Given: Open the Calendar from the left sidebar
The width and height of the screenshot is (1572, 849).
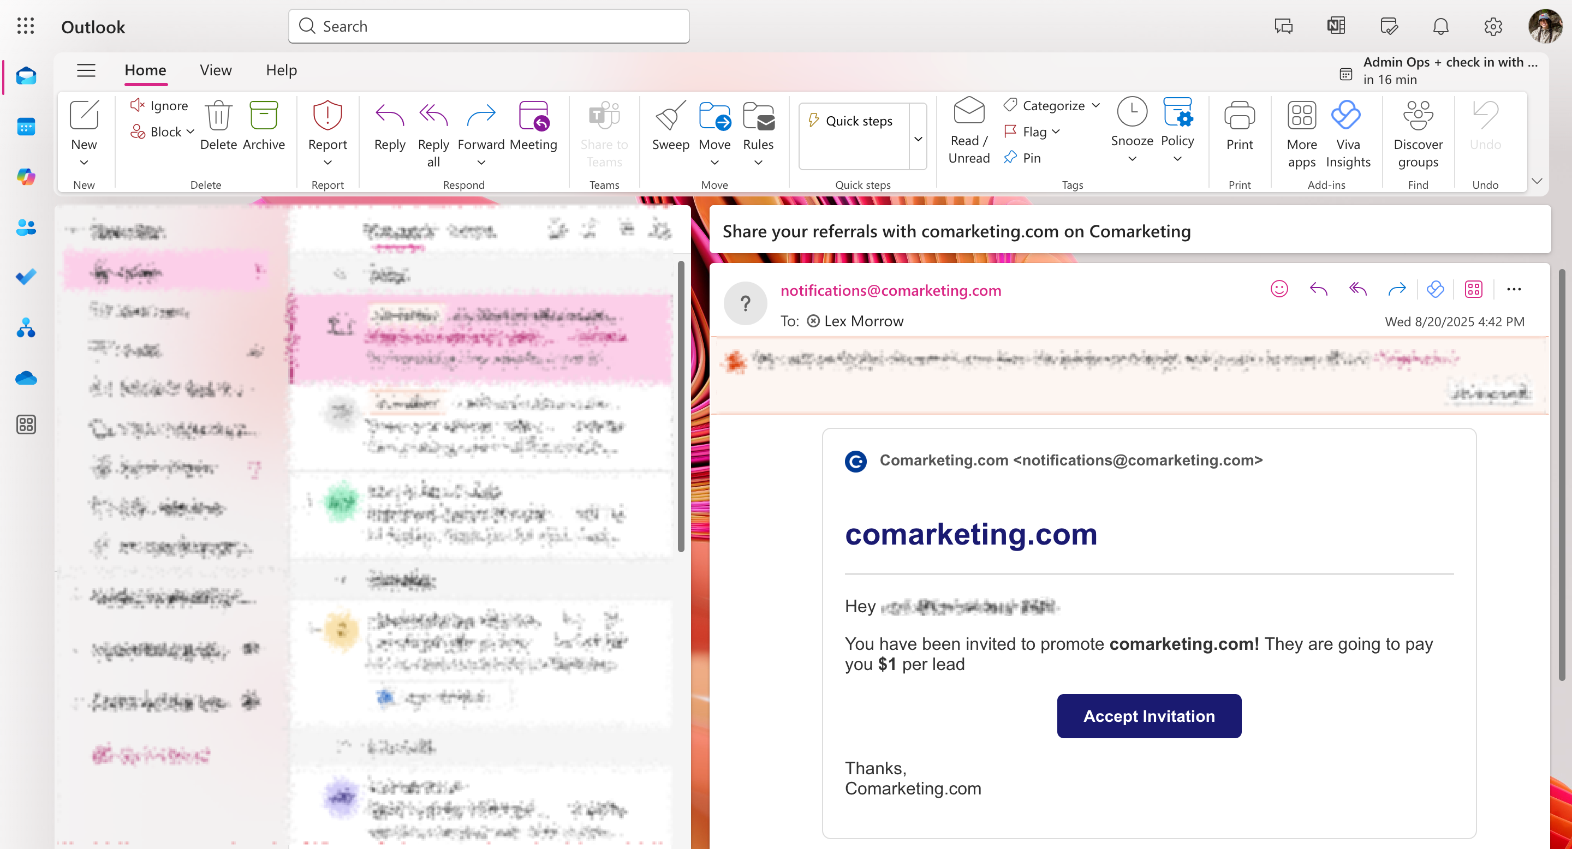Looking at the screenshot, I should 26,126.
